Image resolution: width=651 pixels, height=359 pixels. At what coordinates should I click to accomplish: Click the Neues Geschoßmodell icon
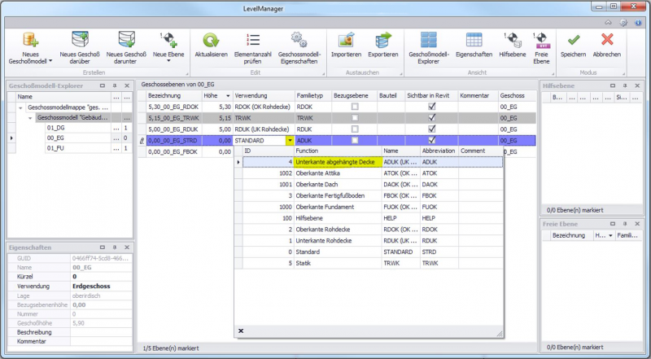[x=31, y=39]
